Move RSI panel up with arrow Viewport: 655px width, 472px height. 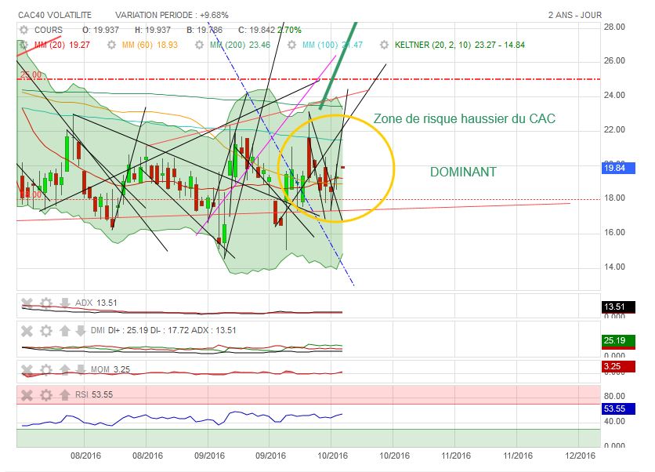pos(64,394)
